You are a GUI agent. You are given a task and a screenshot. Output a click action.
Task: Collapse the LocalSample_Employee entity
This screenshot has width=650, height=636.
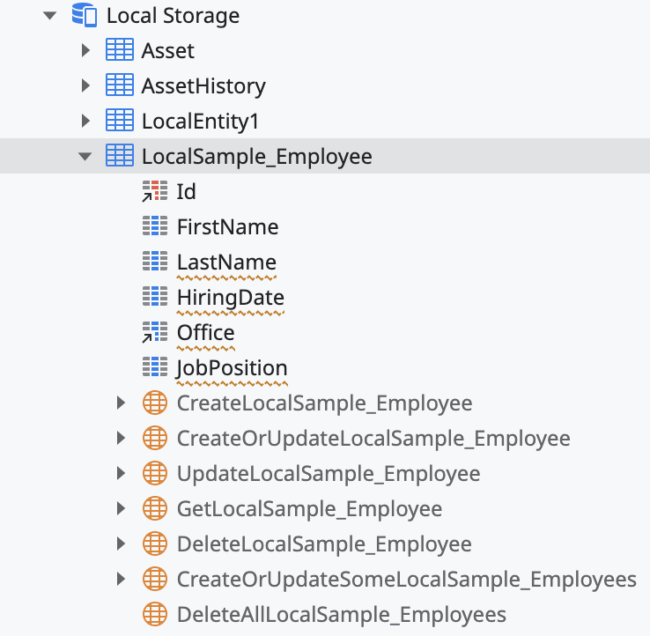point(85,156)
